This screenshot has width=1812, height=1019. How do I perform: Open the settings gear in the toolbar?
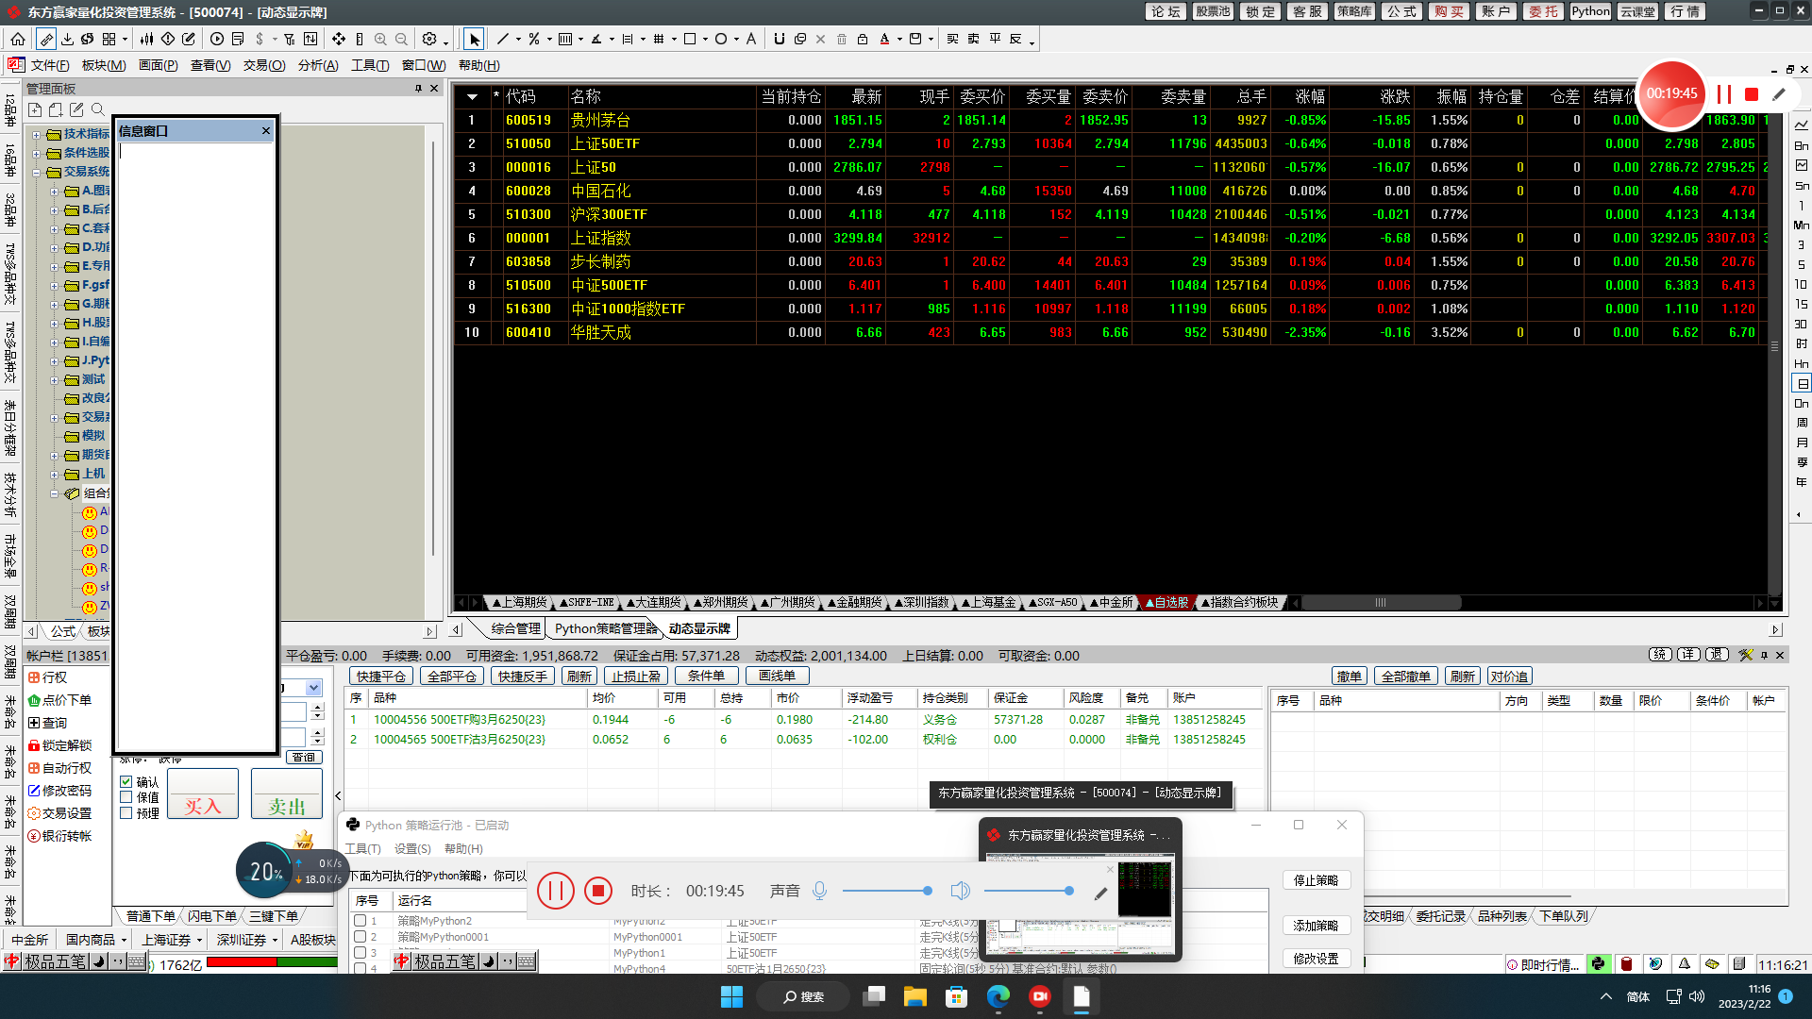click(x=429, y=39)
